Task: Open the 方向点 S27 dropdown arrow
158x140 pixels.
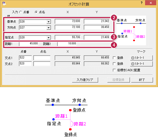Action: pyautogui.click(x=49, y=28)
